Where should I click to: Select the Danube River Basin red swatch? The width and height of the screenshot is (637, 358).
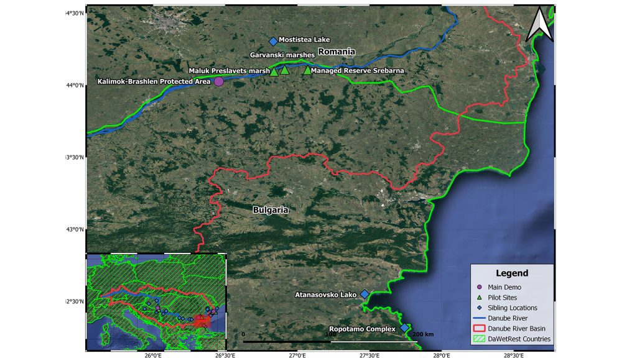tap(479, 328)
